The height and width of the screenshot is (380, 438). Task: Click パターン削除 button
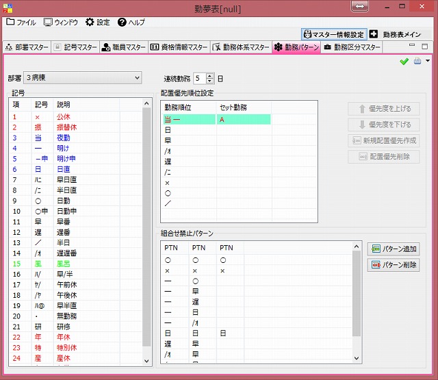pos(394,264)
